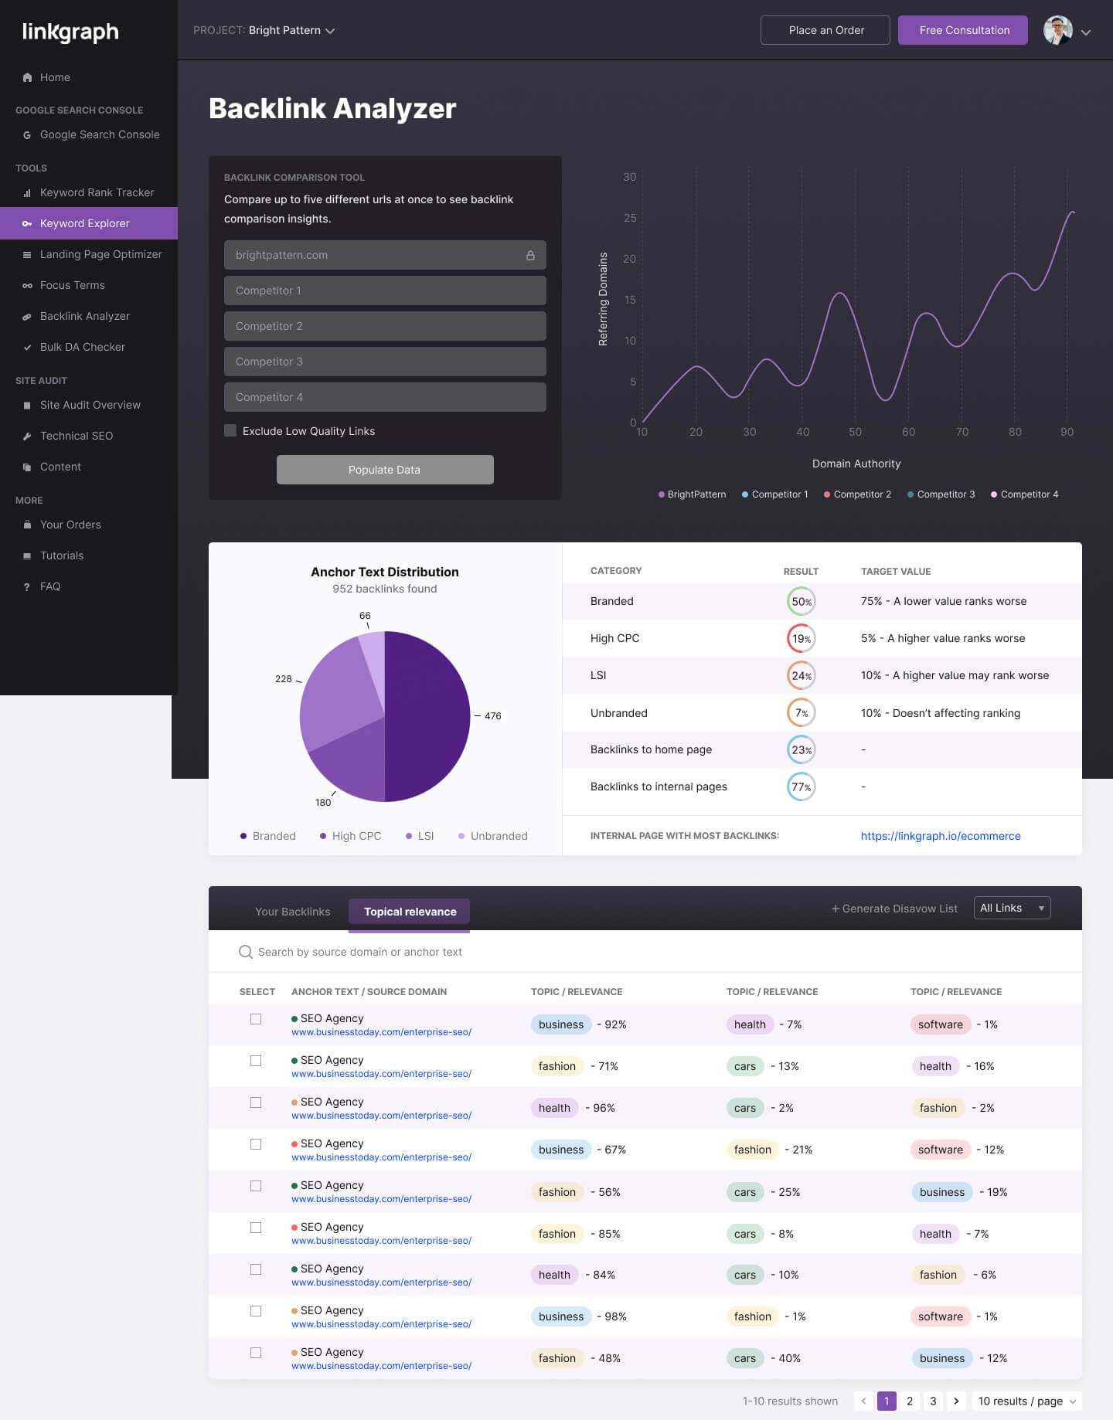Switch to the Your Backlinks tab
Image resolution: width=1113 pixels, height=1420 pixels.
pyautogui.click(x=292, y=912)
